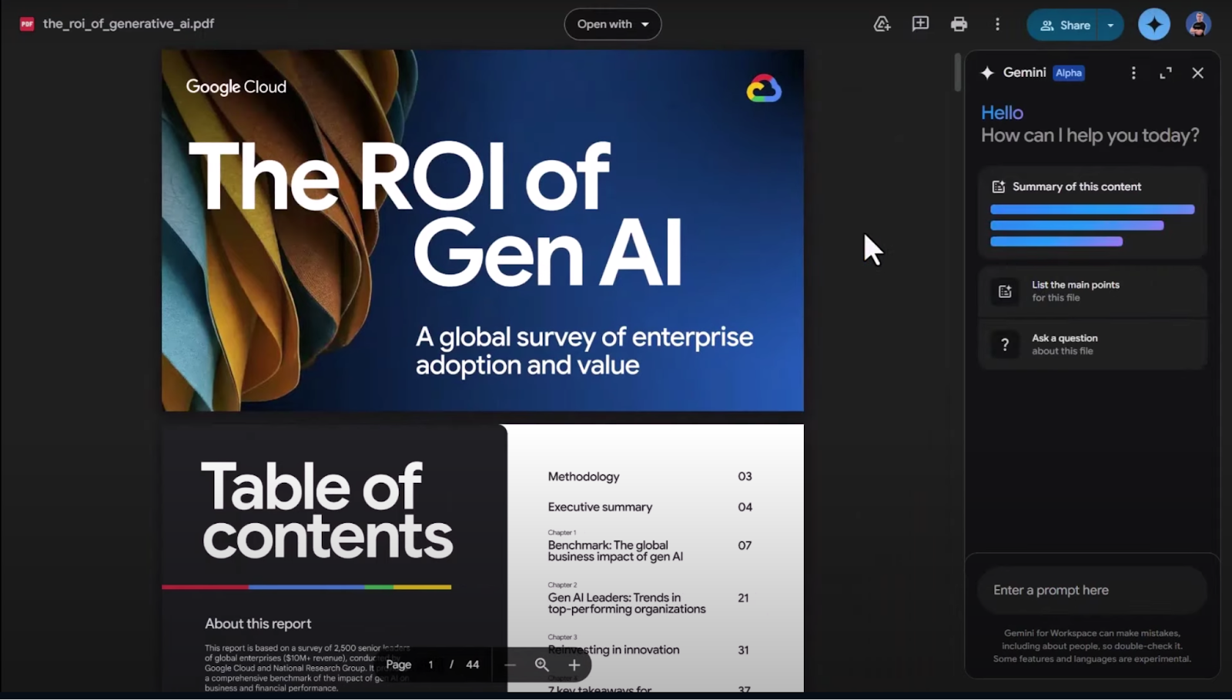This screenshot has height=700, width=1232.
Task: Click the Share button
Action: coord(1063,25)
